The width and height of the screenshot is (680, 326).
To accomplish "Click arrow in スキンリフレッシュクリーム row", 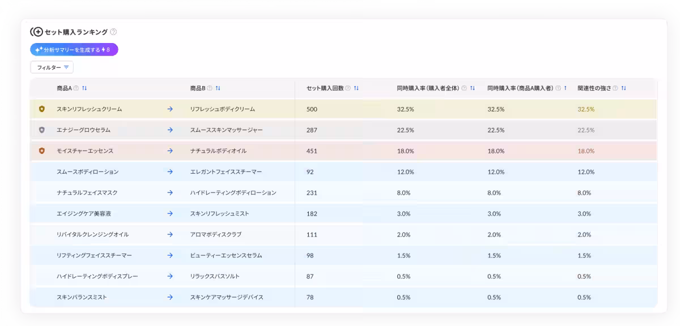I will [x=170, y=109].
